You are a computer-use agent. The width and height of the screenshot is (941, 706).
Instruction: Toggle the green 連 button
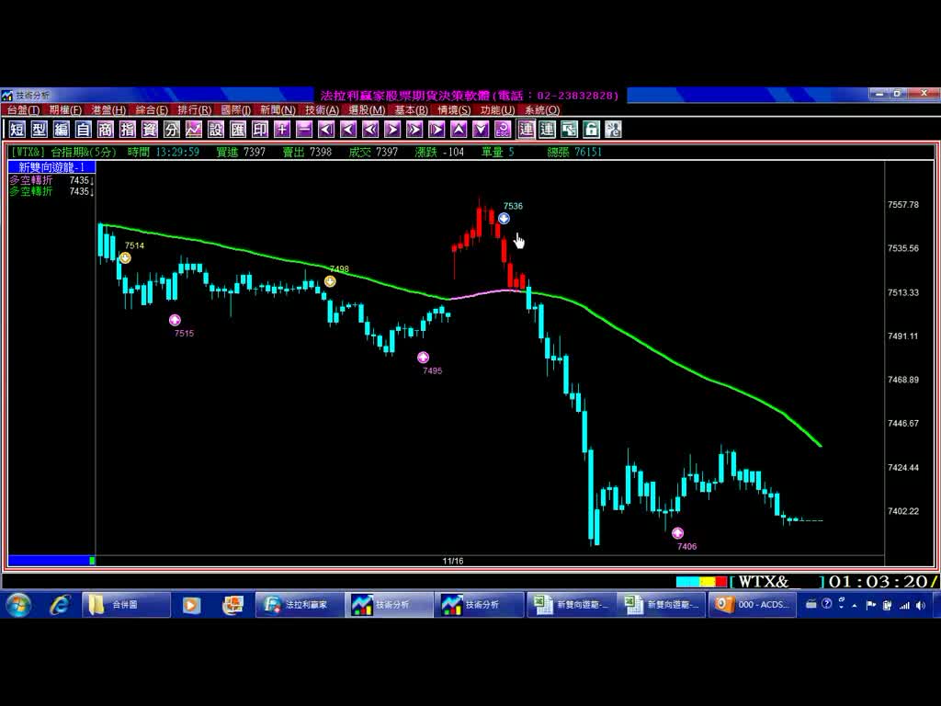click(x=548, y=129)
